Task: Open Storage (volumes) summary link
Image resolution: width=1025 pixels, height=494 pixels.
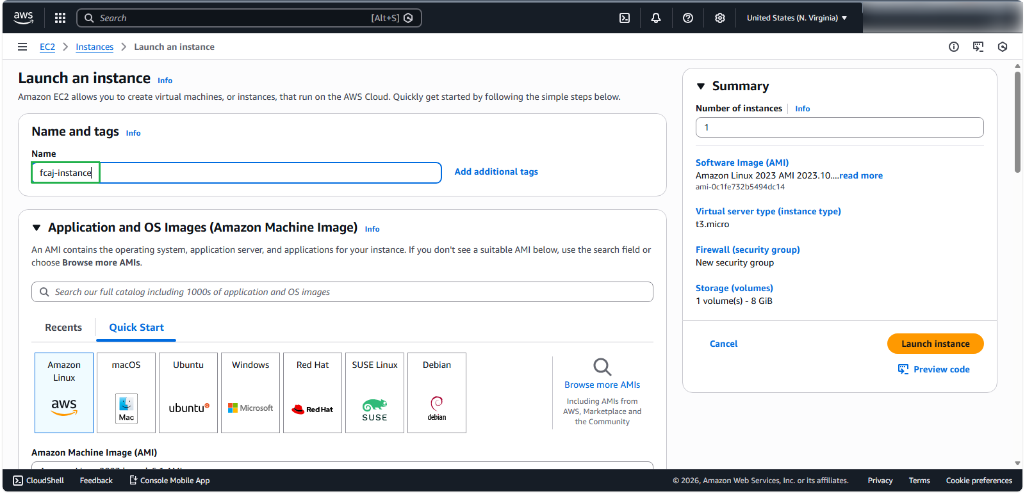Action: (x=734, y=288)
